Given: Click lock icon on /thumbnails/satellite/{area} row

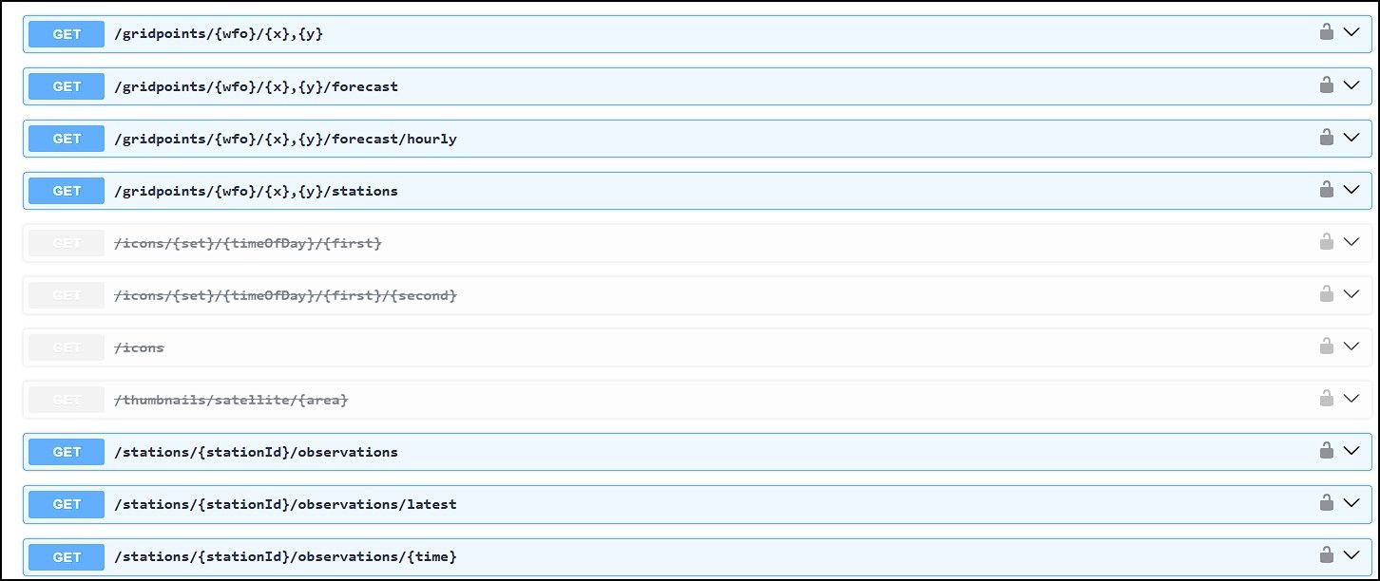Looking at the screenshot, I should (x=1326, y=399).
